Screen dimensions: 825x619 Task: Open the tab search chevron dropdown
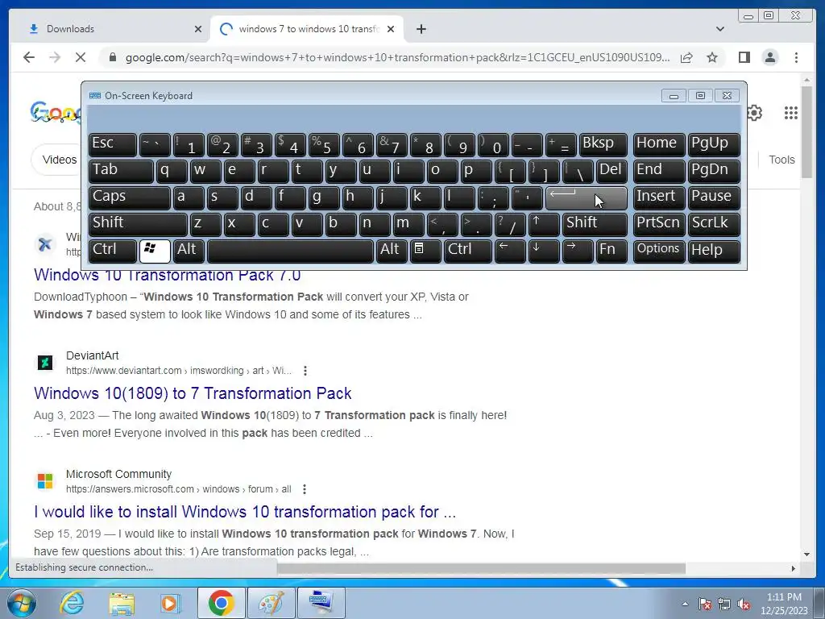click(719, 29)
